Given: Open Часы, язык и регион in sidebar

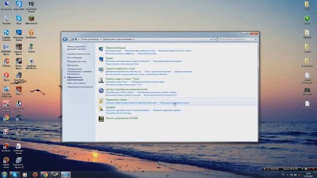Looking at the screenshot, I should [76, 83].
